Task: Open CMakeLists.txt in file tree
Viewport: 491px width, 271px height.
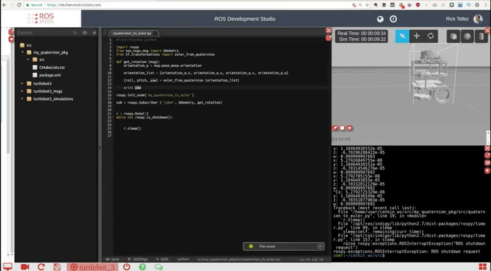Action: tap(52, 67)
